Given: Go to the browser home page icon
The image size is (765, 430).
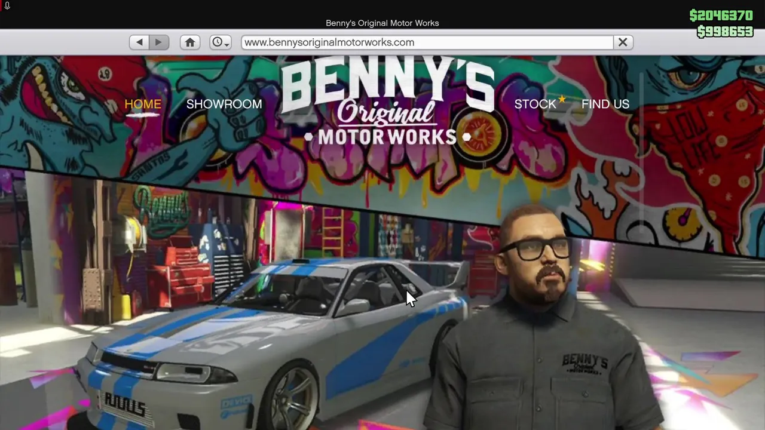Looking at the screenshot, I should point(190,42).
